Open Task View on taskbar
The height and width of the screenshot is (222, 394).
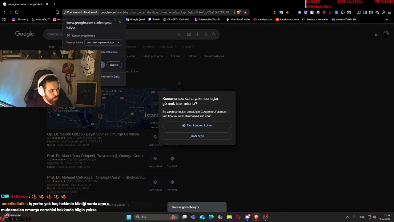click(x=184, y=217)
